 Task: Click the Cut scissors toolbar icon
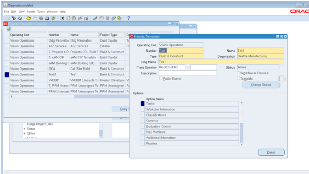62,18
